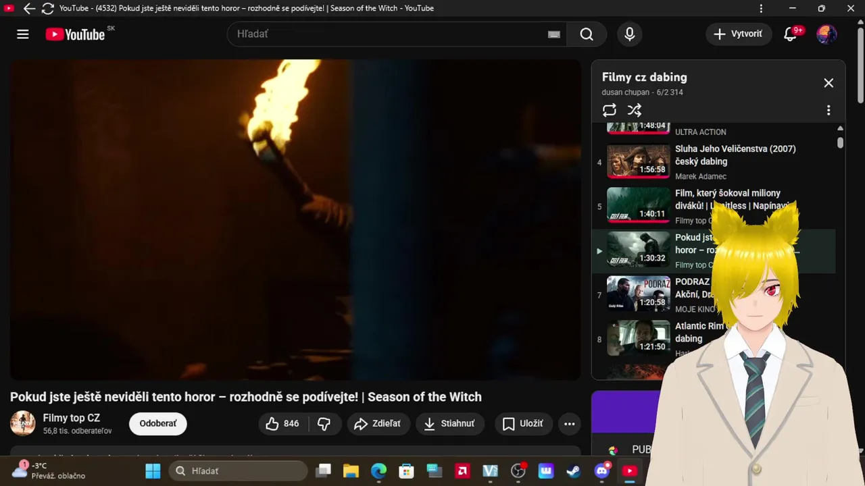Open playlist panel three-dot options
This screenshot has width=865, height=486.
click(x=829, y=110)
